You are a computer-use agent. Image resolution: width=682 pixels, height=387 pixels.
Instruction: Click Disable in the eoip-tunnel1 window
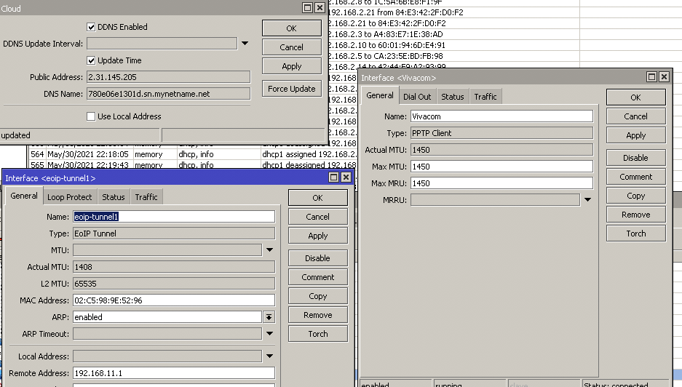317,258
